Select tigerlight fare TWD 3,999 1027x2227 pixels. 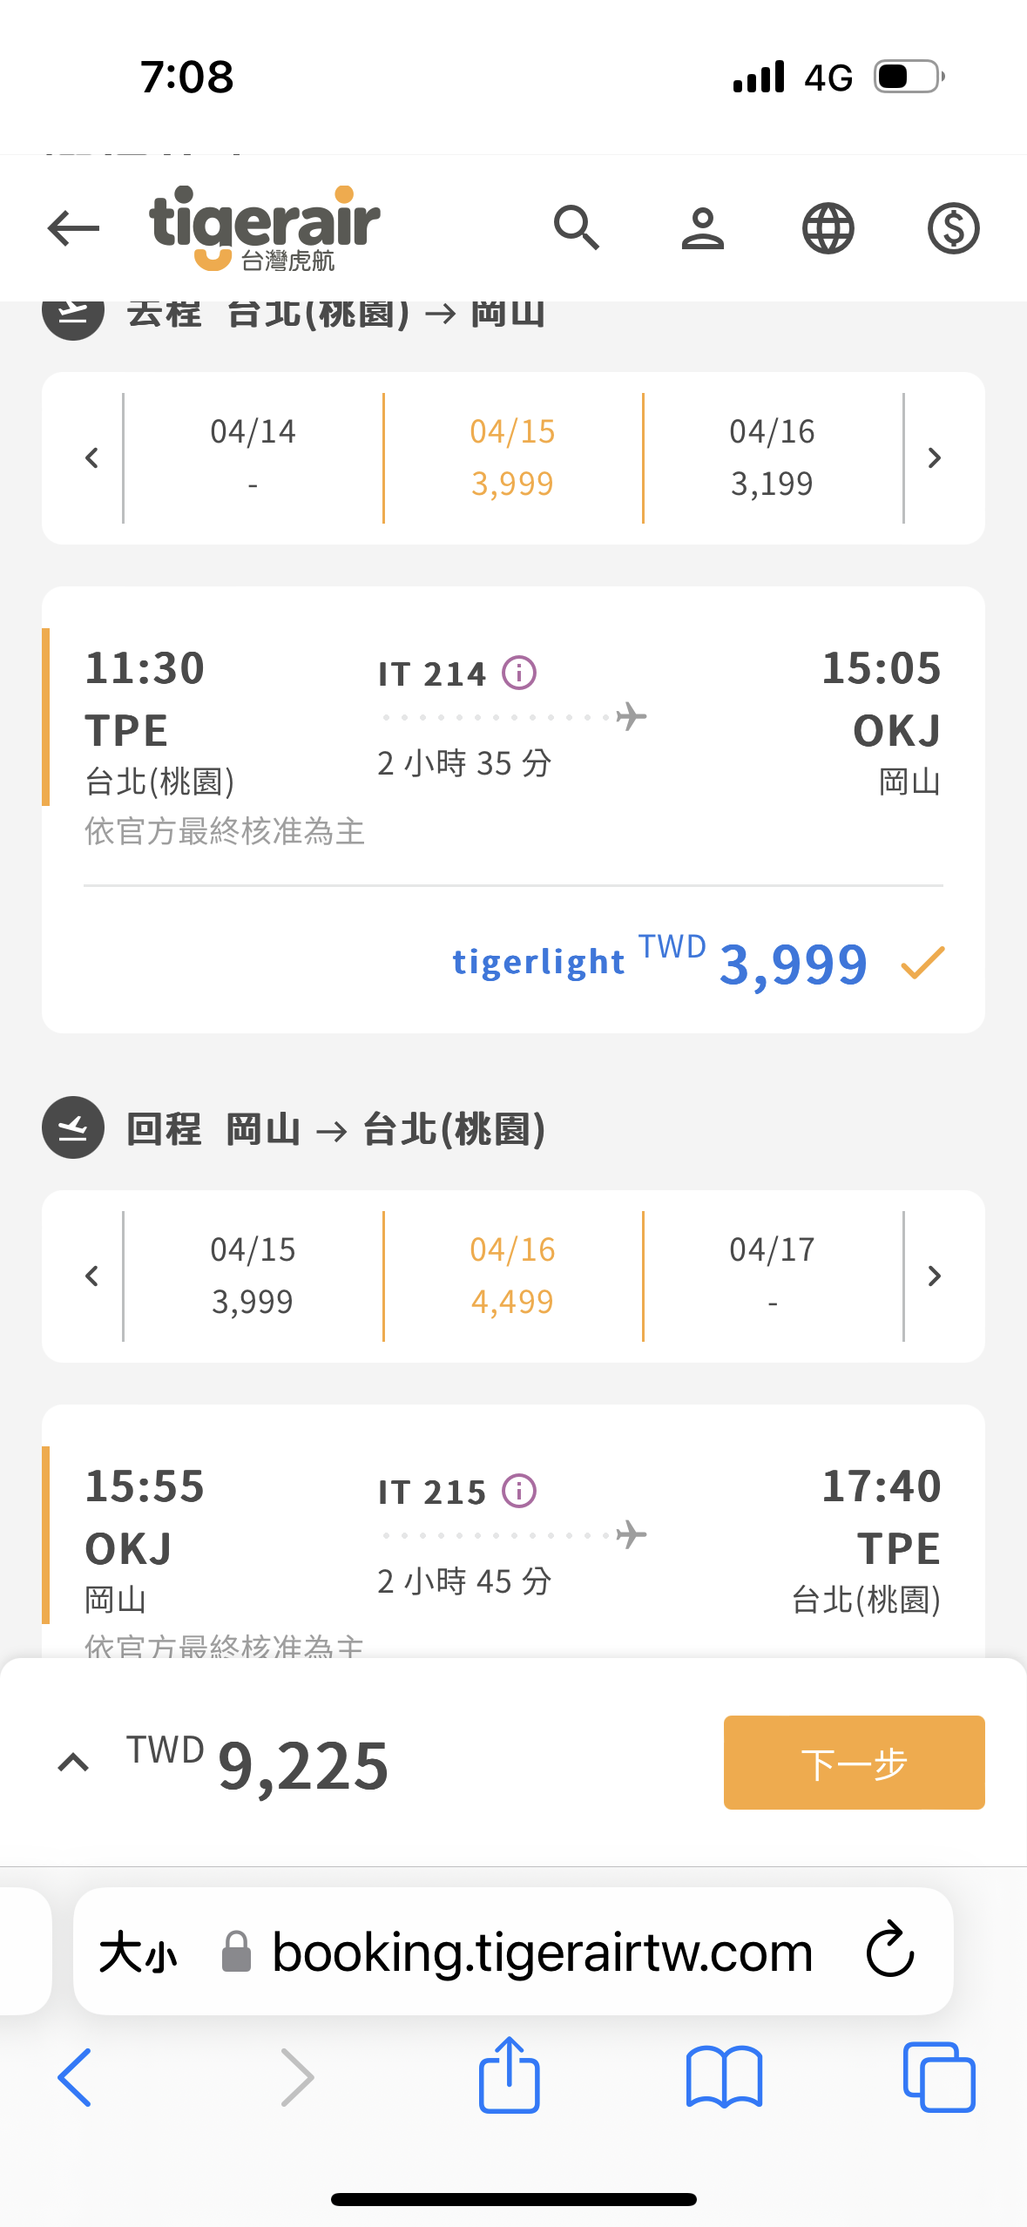point(697,963)
